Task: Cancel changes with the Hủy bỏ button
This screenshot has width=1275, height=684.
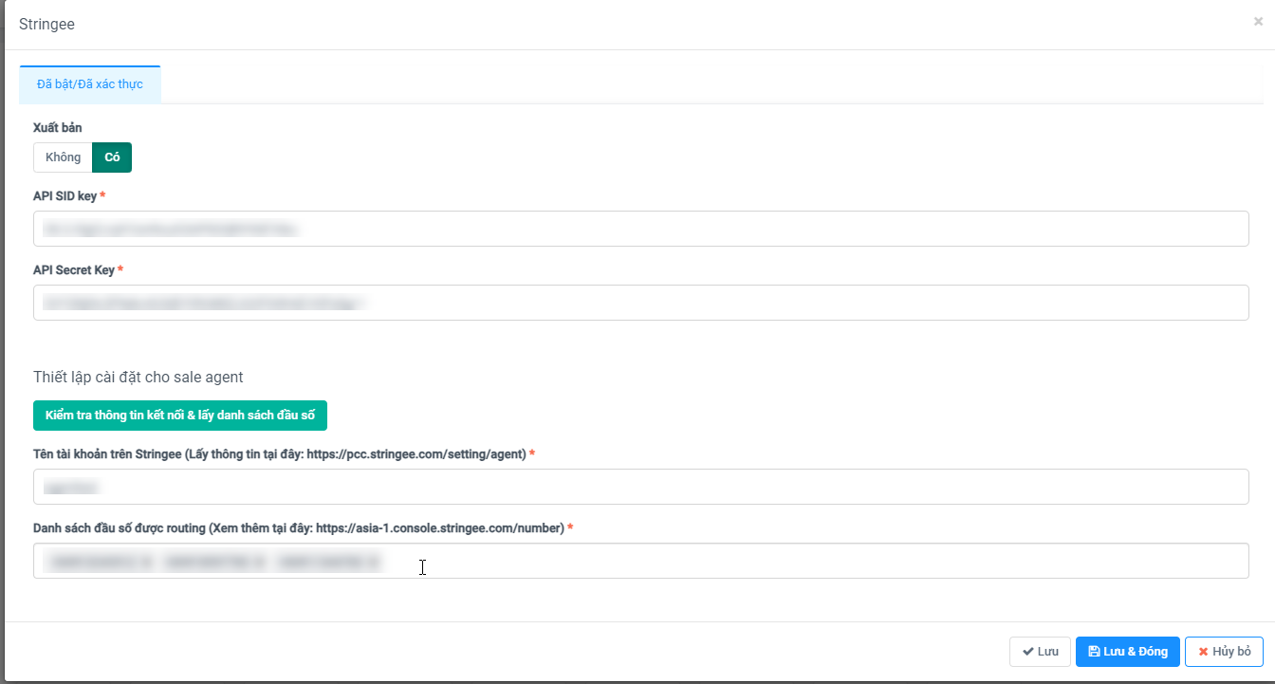Action: coord(1224,652)
